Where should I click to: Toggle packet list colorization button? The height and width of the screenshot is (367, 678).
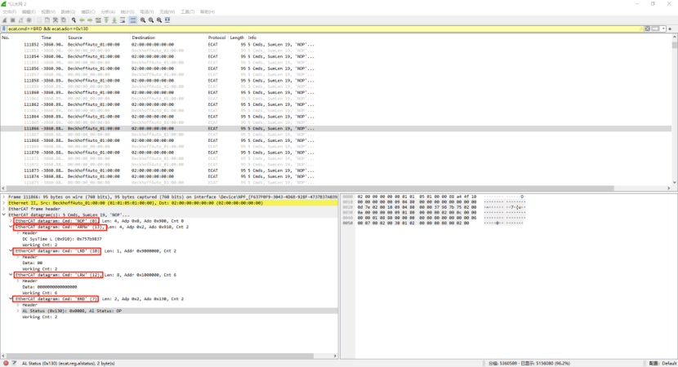133,20
